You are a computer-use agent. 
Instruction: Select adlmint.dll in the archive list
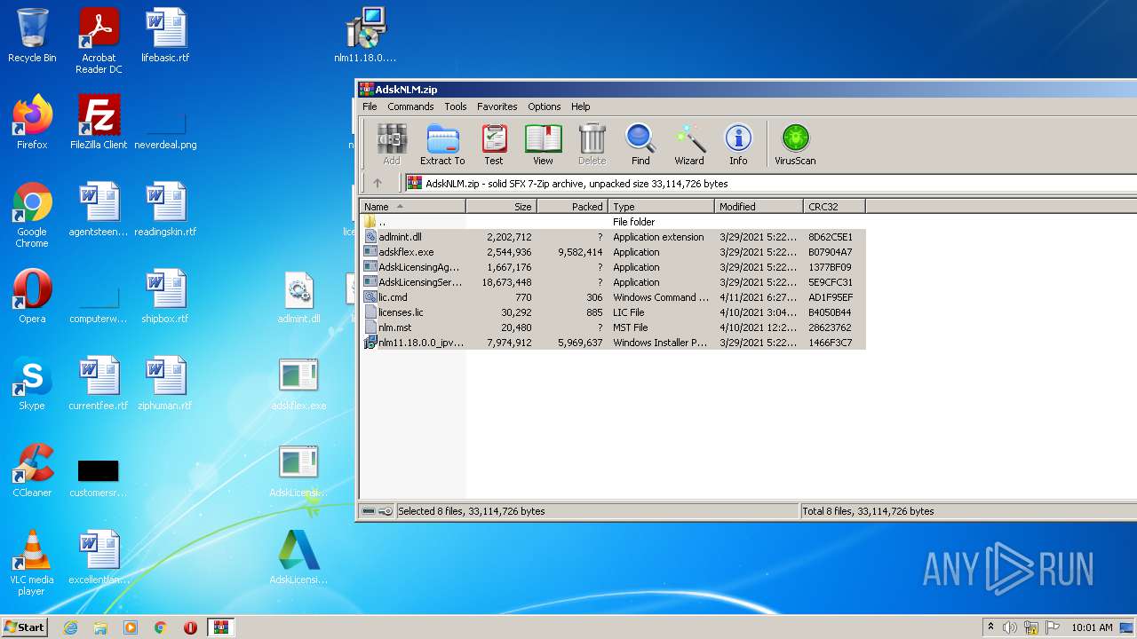(x=613, y=237)
